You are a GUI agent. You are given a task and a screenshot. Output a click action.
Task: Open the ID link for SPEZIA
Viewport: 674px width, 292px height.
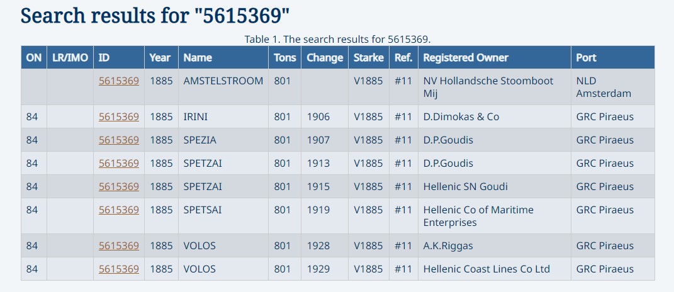click(x=118, y=140)
